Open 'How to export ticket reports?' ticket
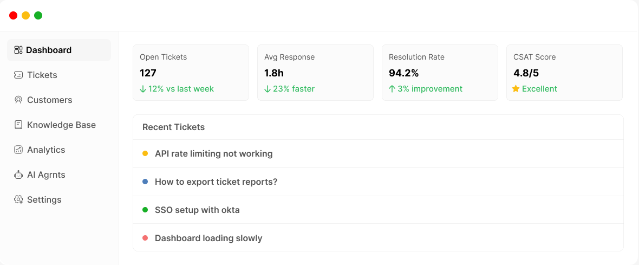Image resolution: width=639 pixels, height=265 pixels. point(216,182)
